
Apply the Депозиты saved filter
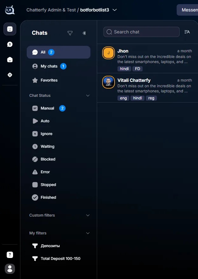59,246
